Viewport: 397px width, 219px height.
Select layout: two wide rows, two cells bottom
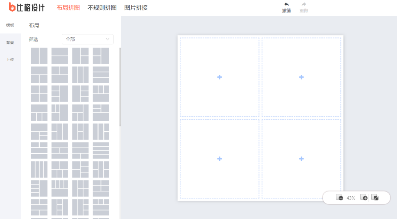point(80,150)
